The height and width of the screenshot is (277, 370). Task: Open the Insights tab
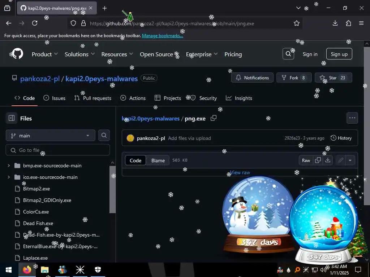pyautogui.click(x=239, y=98)
